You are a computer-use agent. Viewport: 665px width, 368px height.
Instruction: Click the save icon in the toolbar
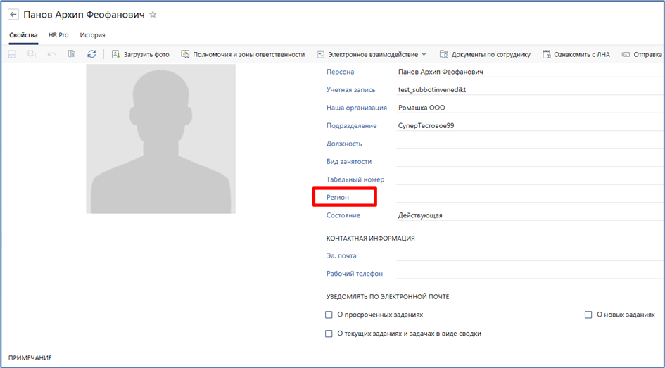tap(12, 54)
